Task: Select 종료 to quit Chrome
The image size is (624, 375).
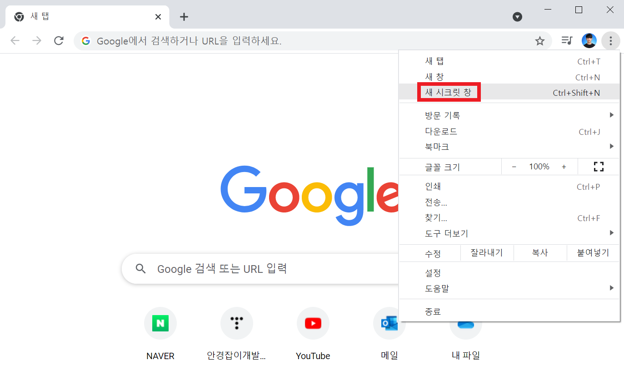Action: 509,311
